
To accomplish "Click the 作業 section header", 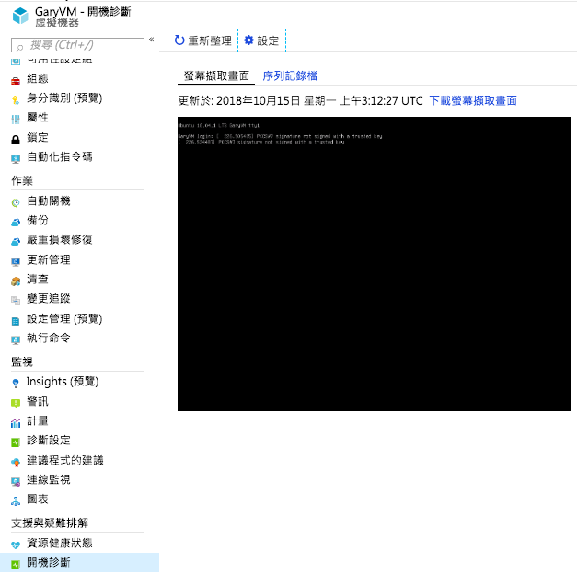I will click(x=22, y=180).
